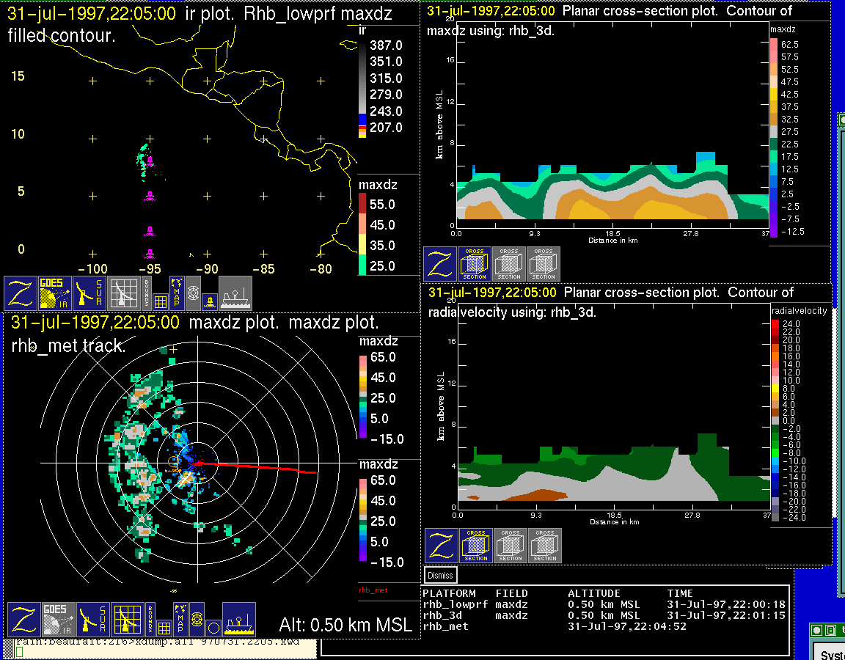Toggle the range rings icon in the ir plot toolbar

194,292
